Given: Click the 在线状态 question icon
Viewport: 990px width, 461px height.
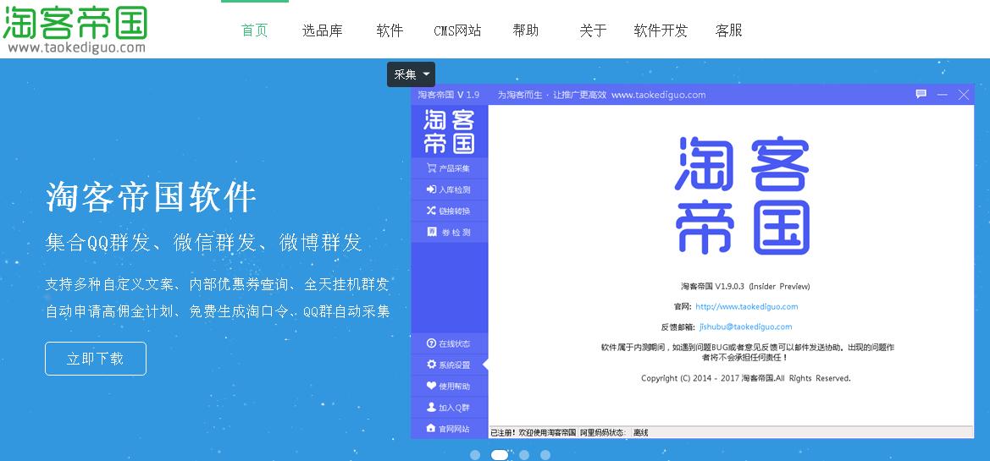Looking at the screenshot, I should pyautogui.click(x=432, y=343).
